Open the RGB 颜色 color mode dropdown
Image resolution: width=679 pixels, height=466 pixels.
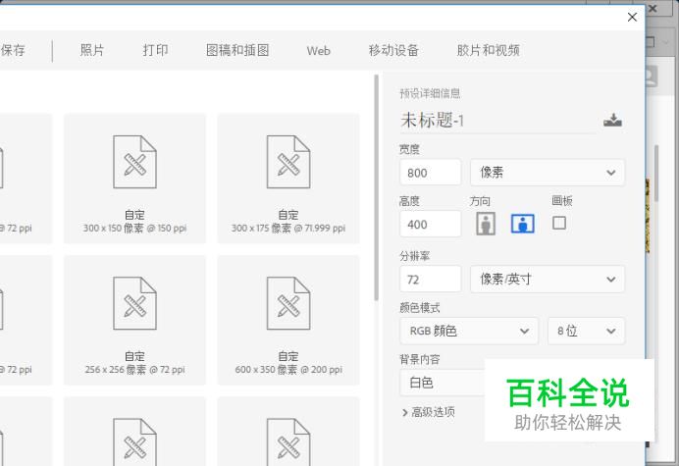[x=469, y=332]
